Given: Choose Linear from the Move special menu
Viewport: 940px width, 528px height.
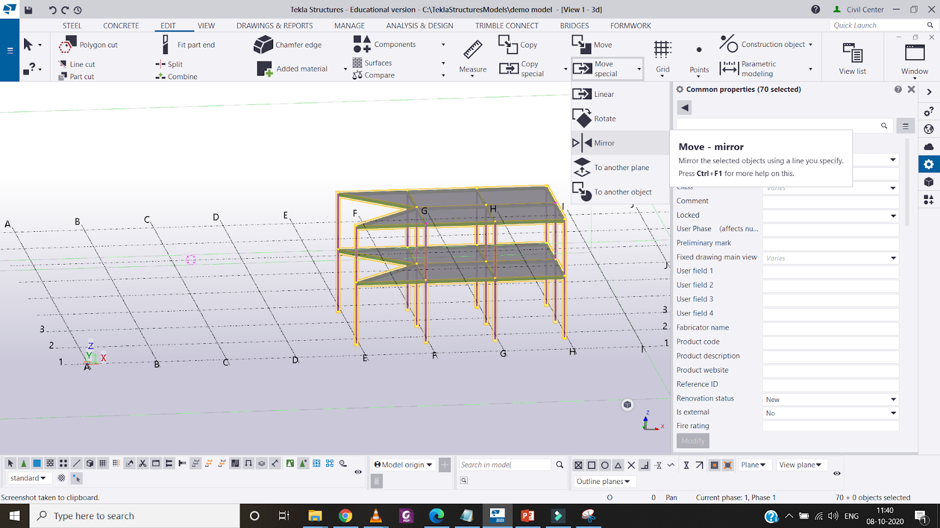Looking at the screenshot, I should [x=620, y=94].
